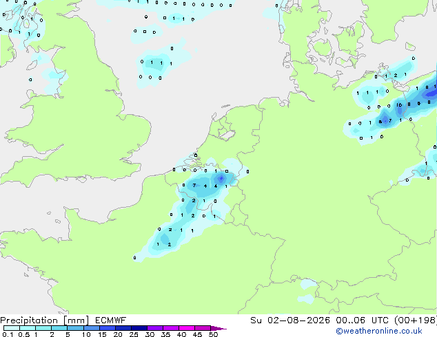437x337 pixels.
Task: Select the 15–20 mm legend swatch
Action: tap(107, 328)
